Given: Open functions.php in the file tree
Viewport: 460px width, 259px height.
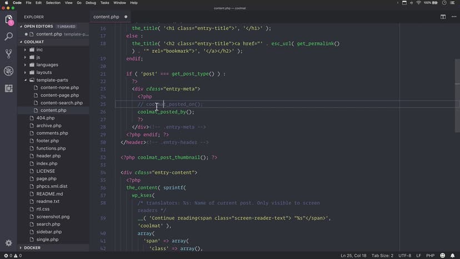Looking at the screenshot, I should point(51,148).
